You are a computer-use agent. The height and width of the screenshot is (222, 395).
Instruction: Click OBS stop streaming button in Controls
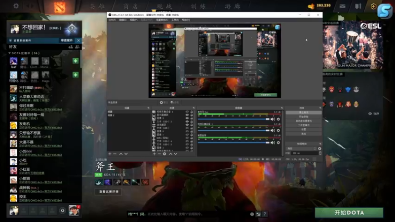point(304,112)
